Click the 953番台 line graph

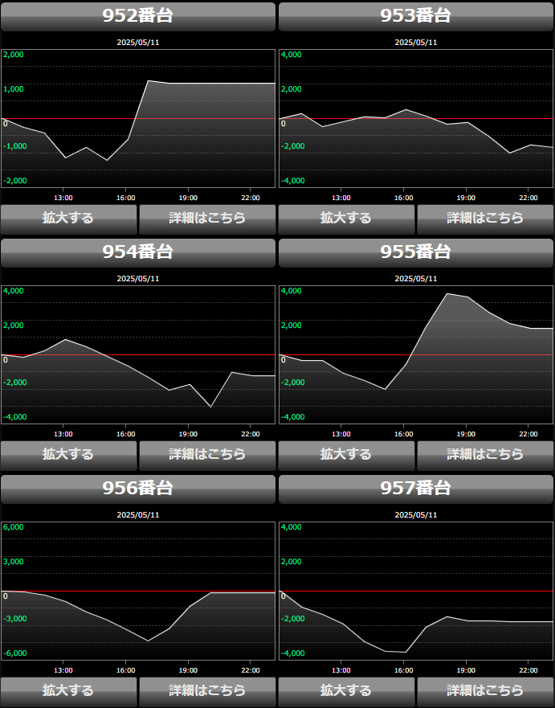[x=416, y=118]
